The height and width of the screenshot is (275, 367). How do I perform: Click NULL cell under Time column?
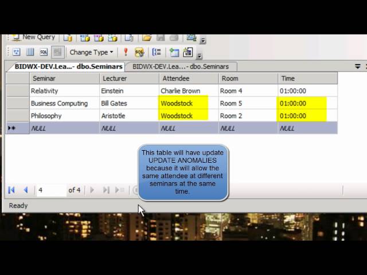click(x=307, y=128)
